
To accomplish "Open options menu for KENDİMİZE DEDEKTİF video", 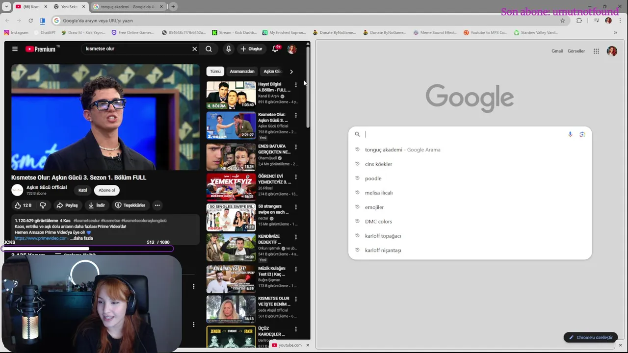I will [296, 237].
